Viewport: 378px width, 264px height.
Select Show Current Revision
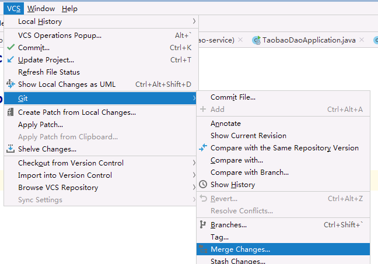coord(283,136)
